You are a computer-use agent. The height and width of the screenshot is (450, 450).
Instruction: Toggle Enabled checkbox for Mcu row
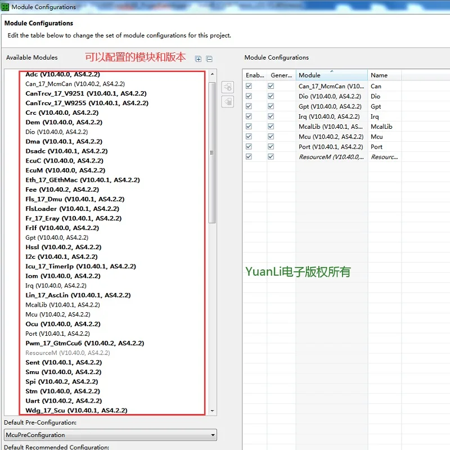point(249,136)
